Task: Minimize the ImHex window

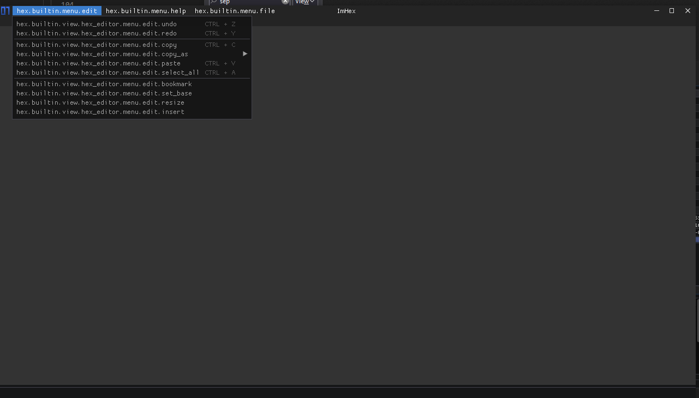Action: [656, 10]
